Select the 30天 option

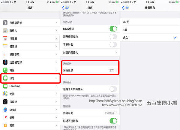pos(150,22)
